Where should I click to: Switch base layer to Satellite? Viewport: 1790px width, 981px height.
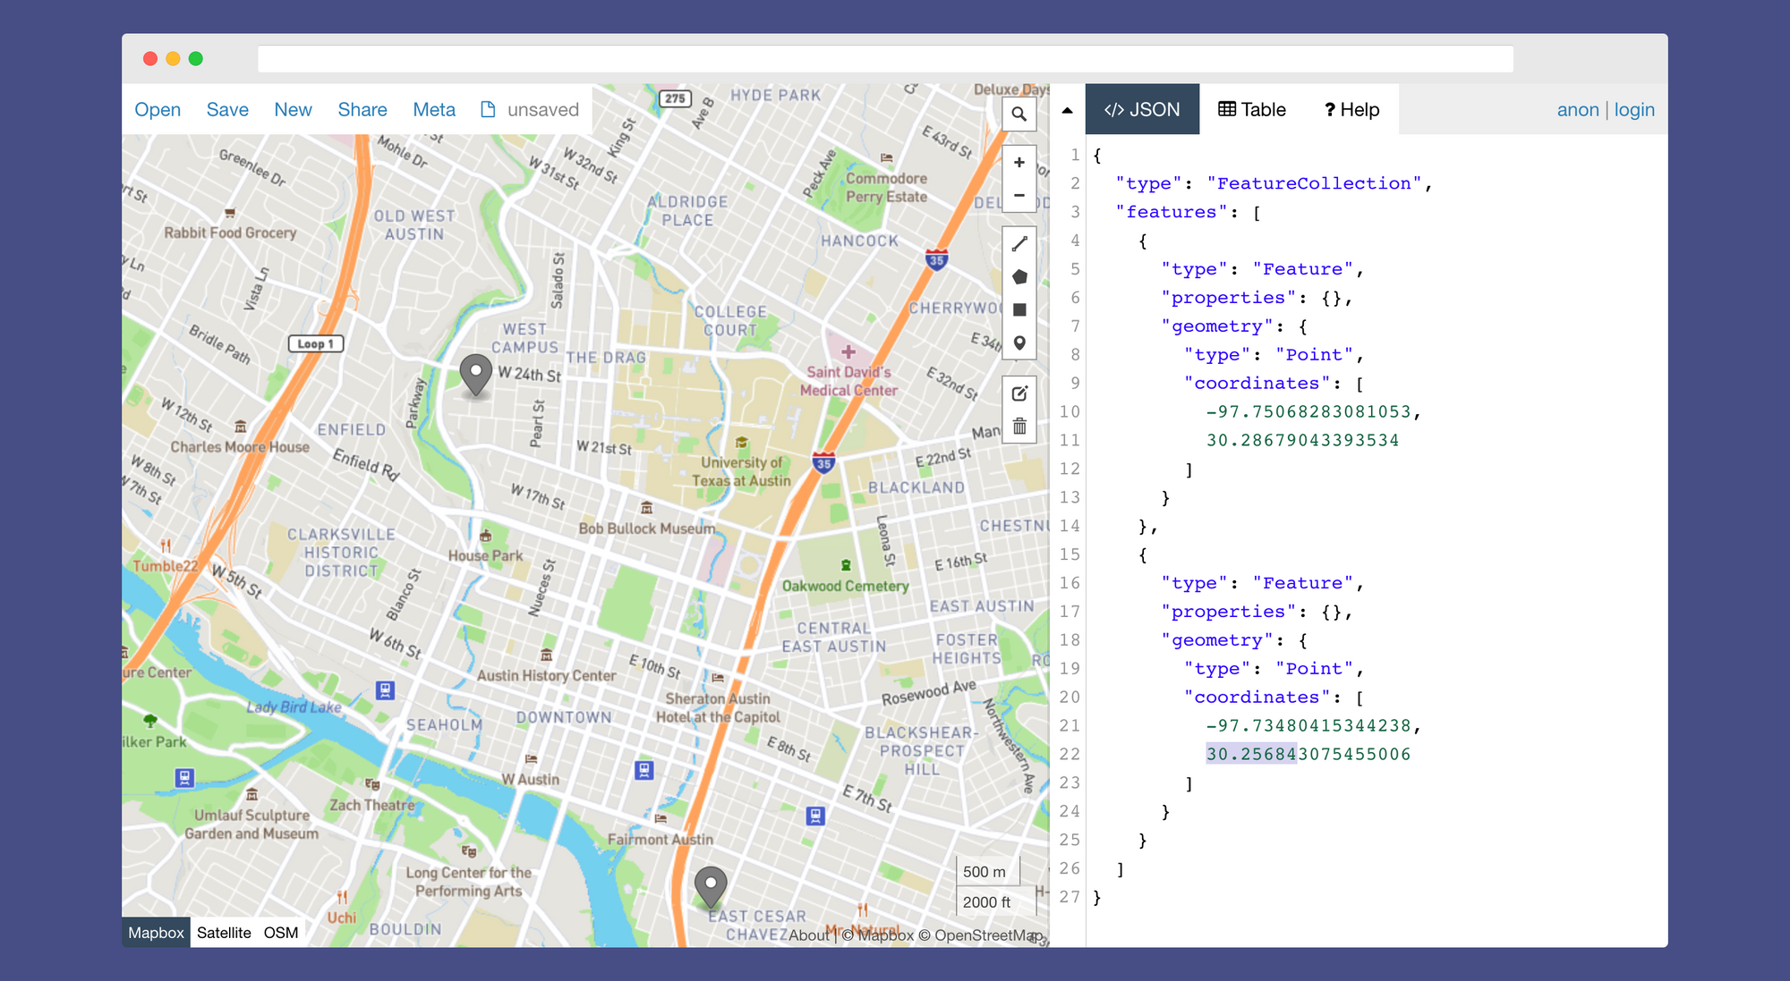click(224, 933)
